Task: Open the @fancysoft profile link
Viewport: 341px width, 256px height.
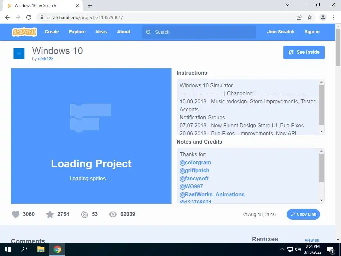Action: click(x=194, y=179)
